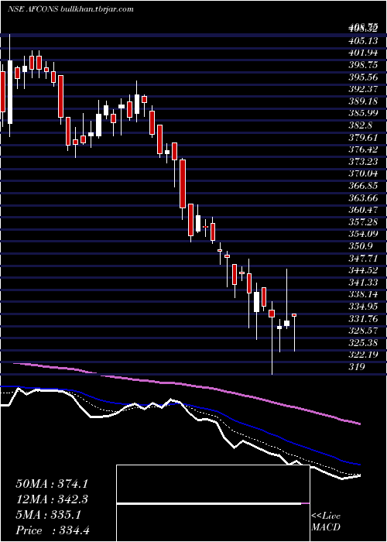Screen dimensions: 387x542
Task: Click the 334.95 price axis label
Action: coord(362,307)
